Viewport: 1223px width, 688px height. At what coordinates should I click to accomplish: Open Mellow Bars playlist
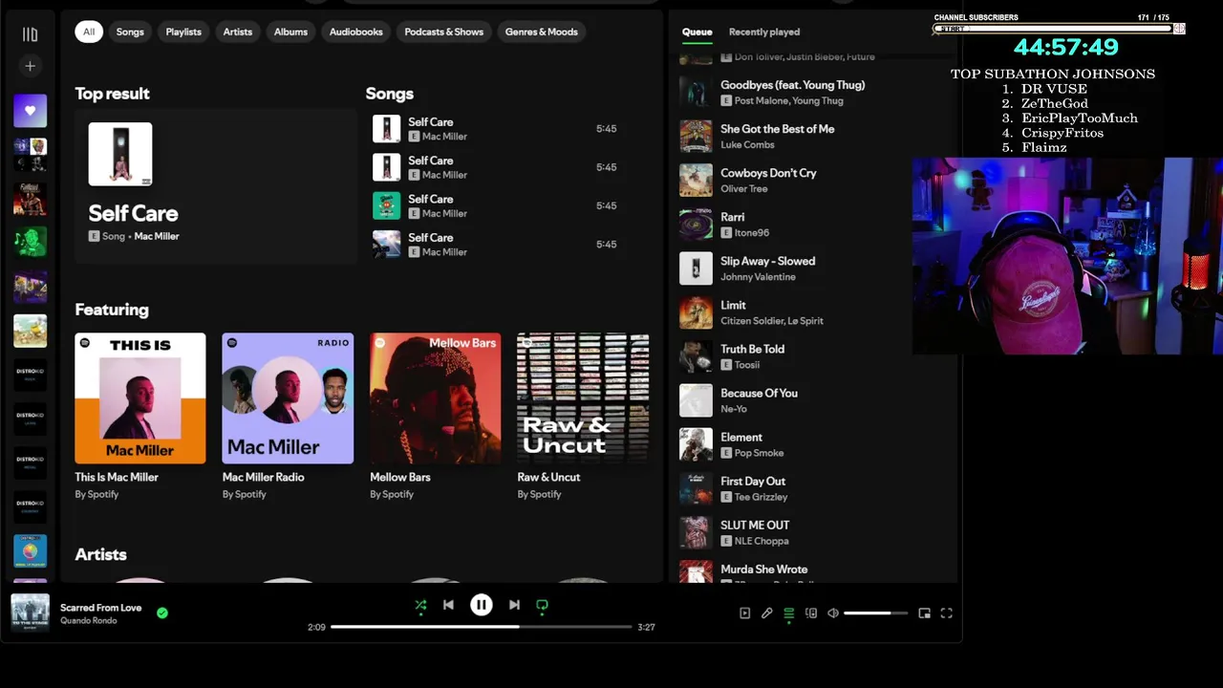click(435, 417)
